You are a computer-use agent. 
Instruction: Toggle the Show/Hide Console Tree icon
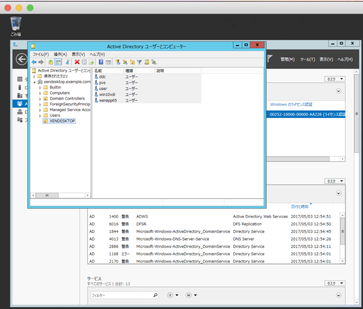point(58,62)
